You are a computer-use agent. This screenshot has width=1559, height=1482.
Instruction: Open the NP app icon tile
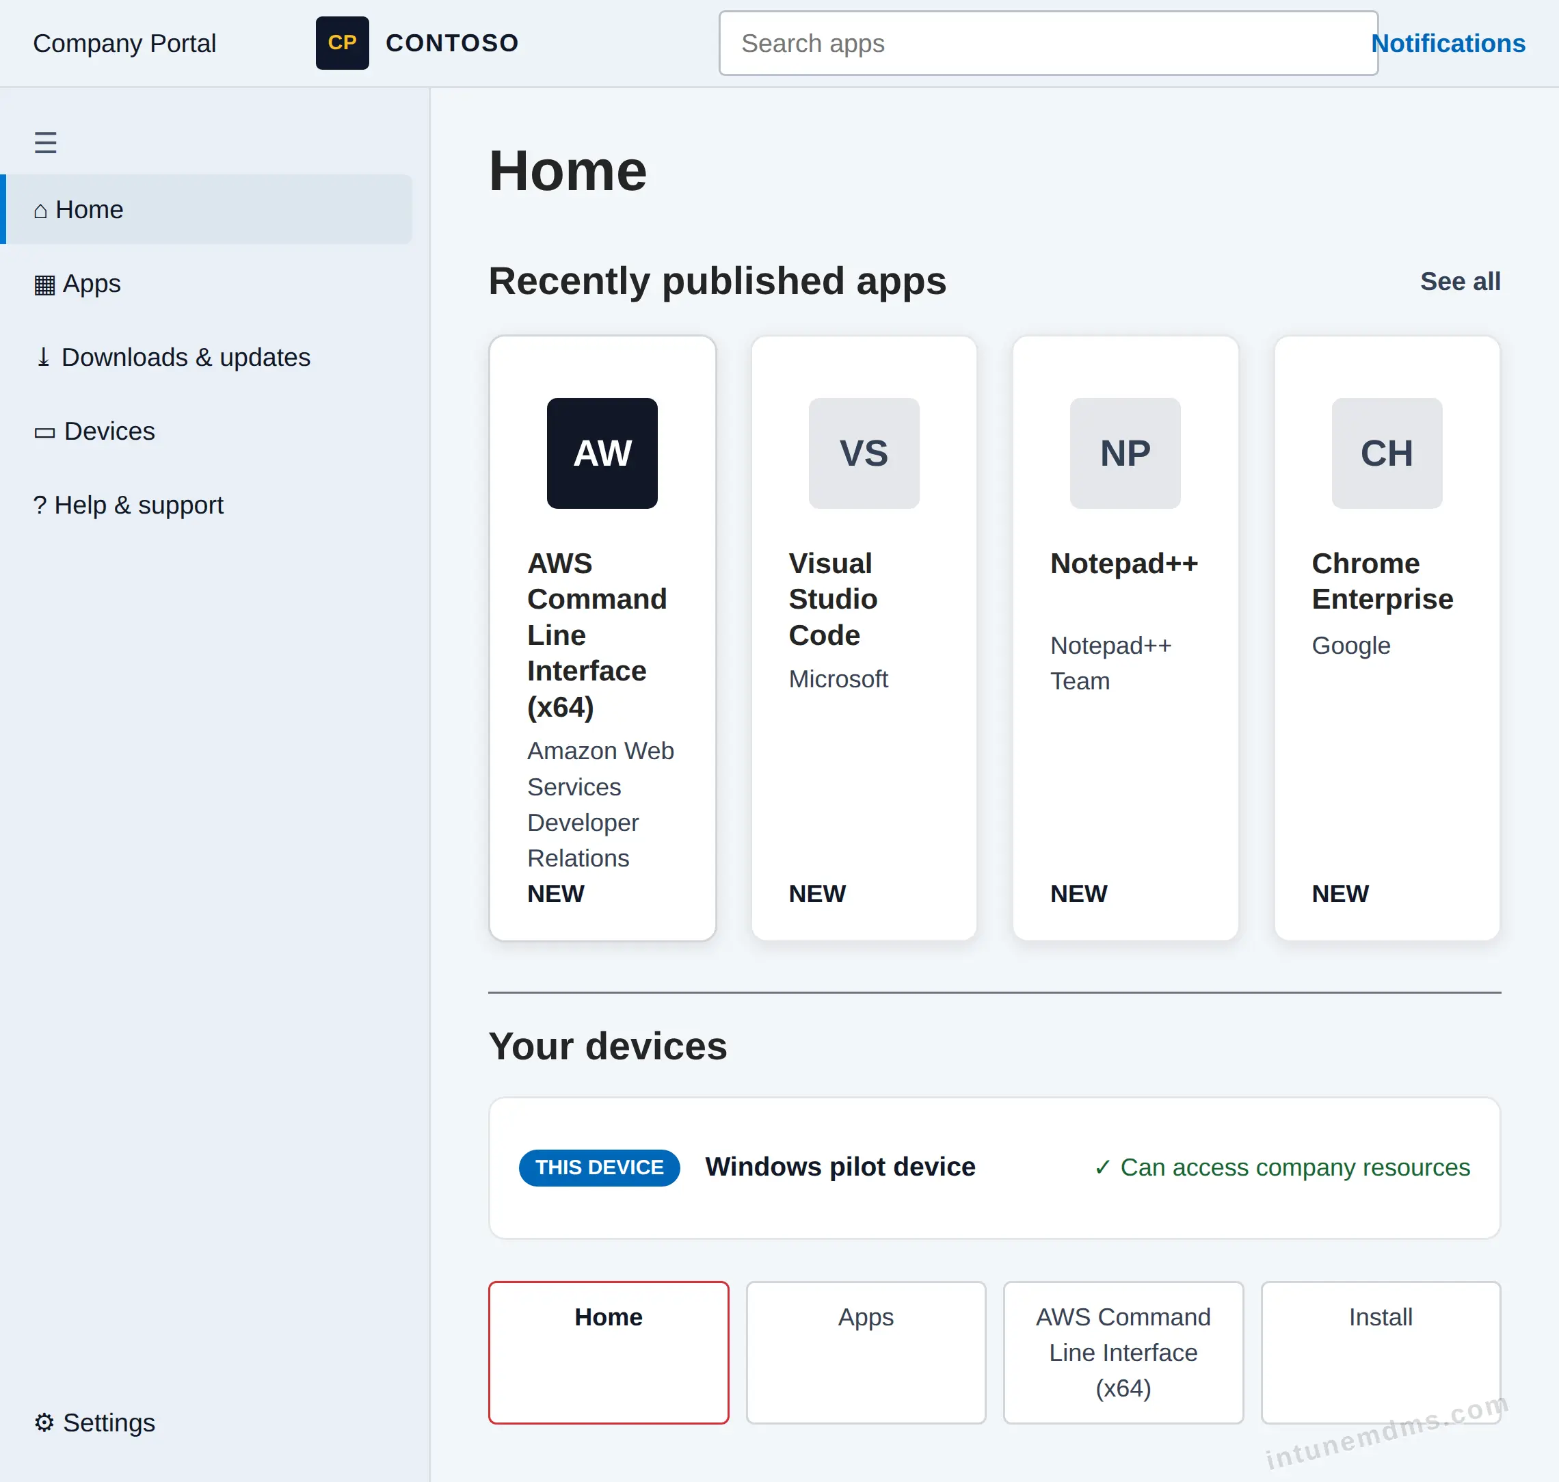[x=1125, y=453]
